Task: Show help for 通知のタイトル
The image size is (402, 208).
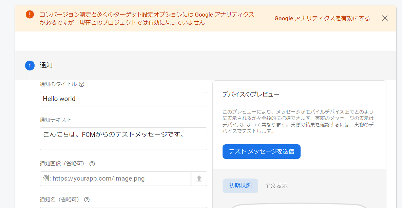Action: 81,84
